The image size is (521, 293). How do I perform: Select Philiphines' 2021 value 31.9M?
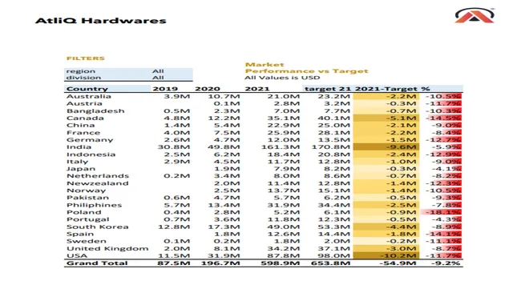[x=284, y=205]
